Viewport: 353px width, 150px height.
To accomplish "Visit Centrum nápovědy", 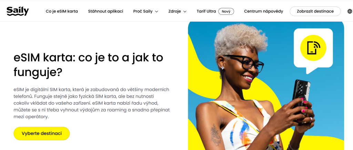I will 264,11.
